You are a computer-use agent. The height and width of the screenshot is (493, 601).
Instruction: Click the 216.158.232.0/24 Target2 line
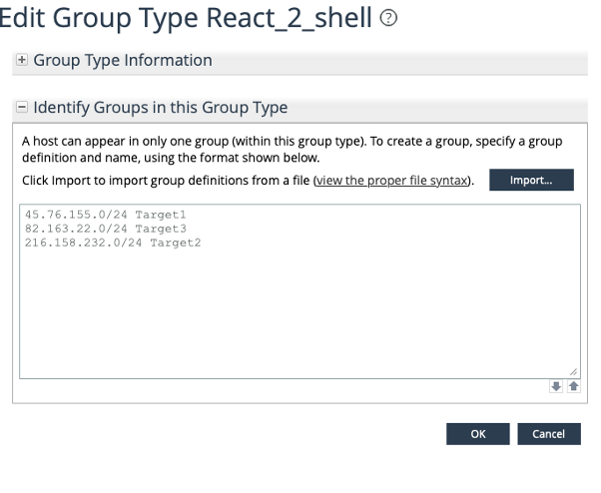pos(113,243)
